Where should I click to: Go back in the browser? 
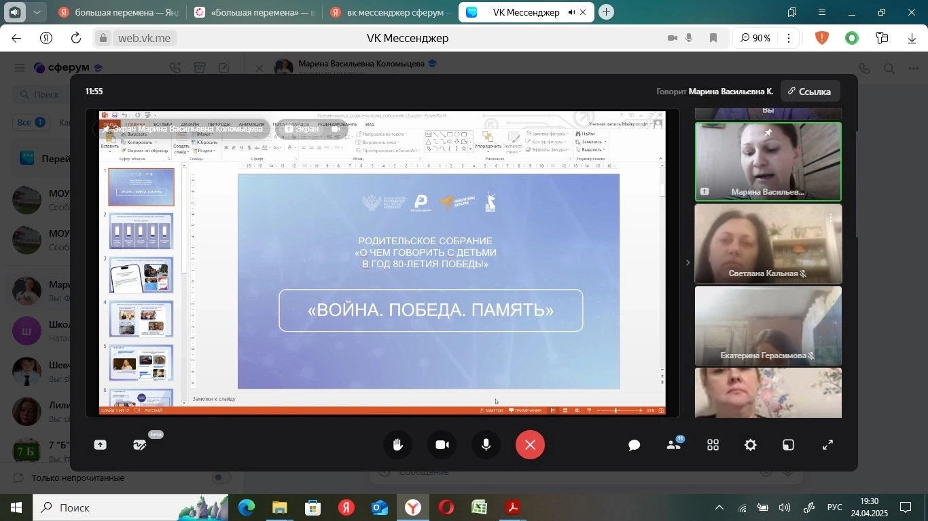16,38
